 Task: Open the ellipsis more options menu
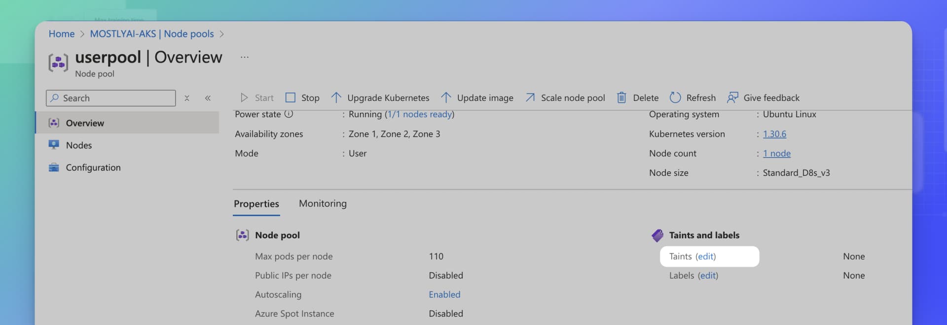click(245, 57)
